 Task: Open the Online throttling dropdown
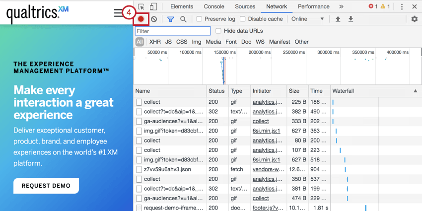coord(308,19)
